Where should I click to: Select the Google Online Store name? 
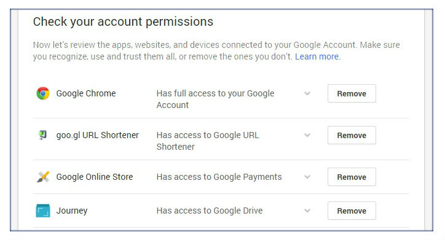click(95, 177)
